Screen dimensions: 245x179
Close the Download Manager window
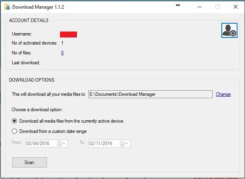pyautogui.click(x=236, y=7)
